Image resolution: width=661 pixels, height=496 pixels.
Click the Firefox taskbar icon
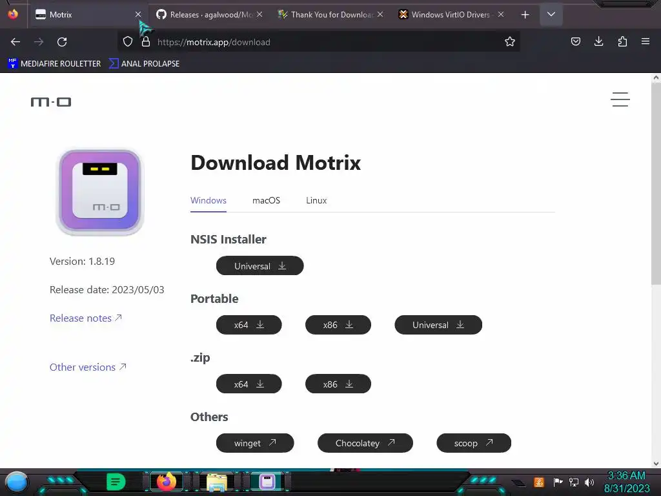click(x=167, y=482)
